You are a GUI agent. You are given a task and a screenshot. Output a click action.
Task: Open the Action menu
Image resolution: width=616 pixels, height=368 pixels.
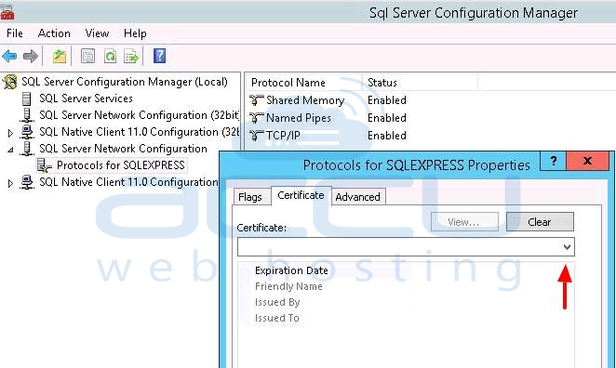point(54,33)
